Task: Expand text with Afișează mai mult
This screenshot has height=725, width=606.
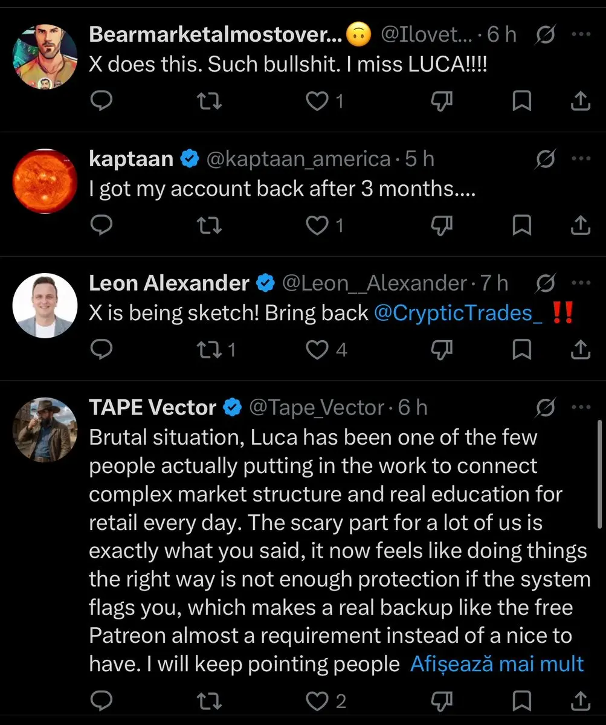Action: (497, 664)
